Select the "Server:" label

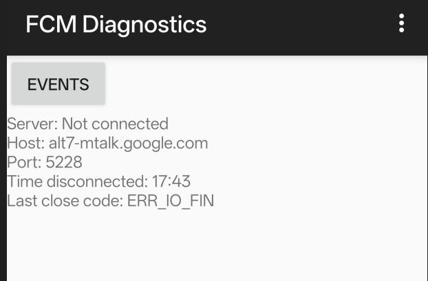[x=32, y=124]
